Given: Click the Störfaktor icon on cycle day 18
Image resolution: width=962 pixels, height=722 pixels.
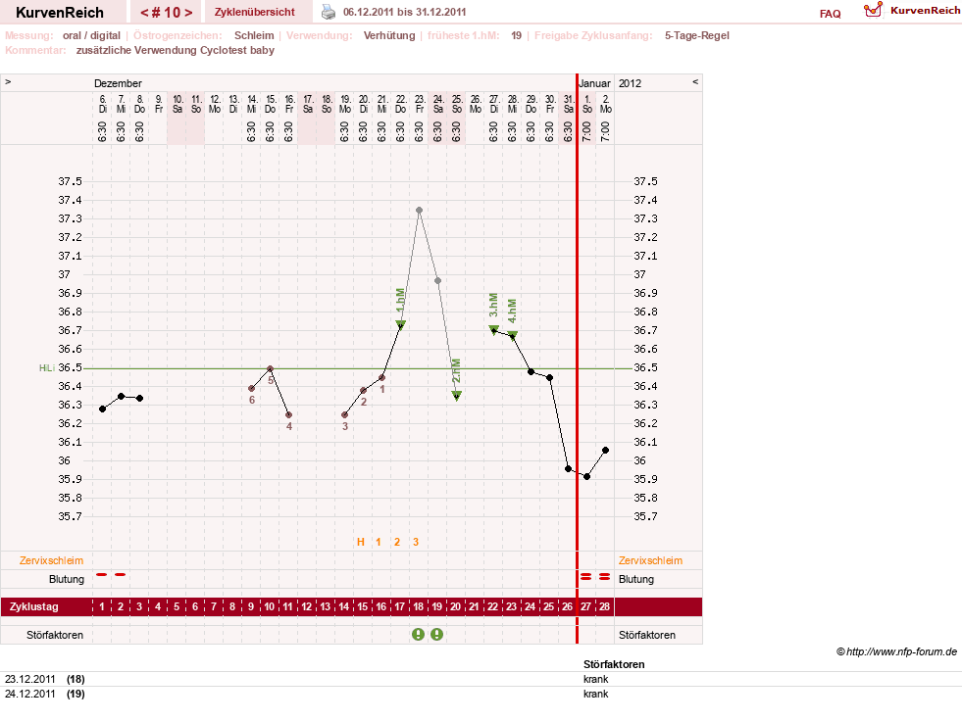Looking at the screenshot, I should tap(419, 635).
